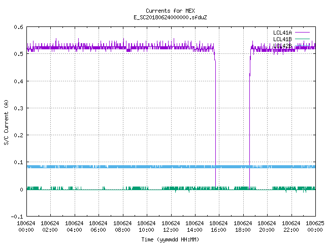
Task: Click the purple LCL41A rising edge after 18:00
Action: 249,125
